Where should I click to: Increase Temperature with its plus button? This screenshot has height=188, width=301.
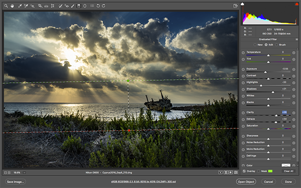tap(293, 53)
